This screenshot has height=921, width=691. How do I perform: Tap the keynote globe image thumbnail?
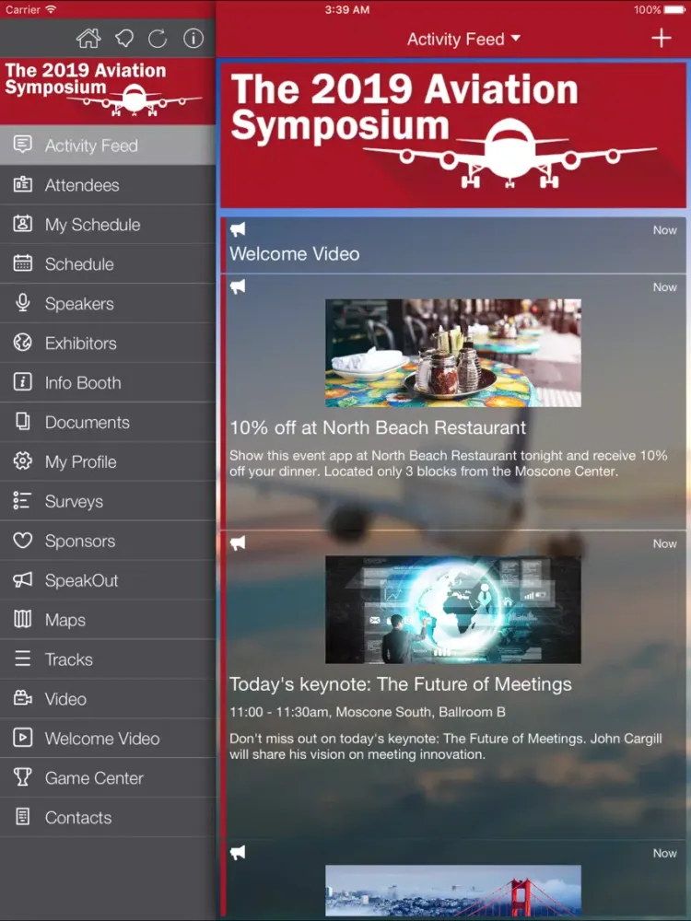[452, 610]
